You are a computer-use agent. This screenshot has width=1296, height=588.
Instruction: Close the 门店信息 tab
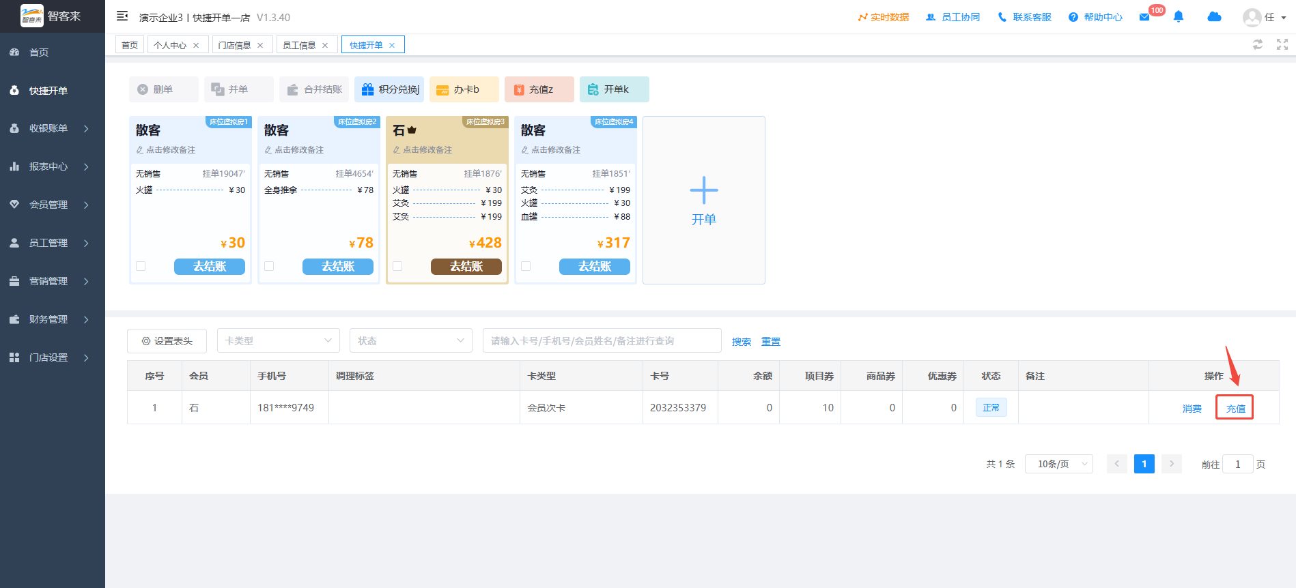point(260,45)
